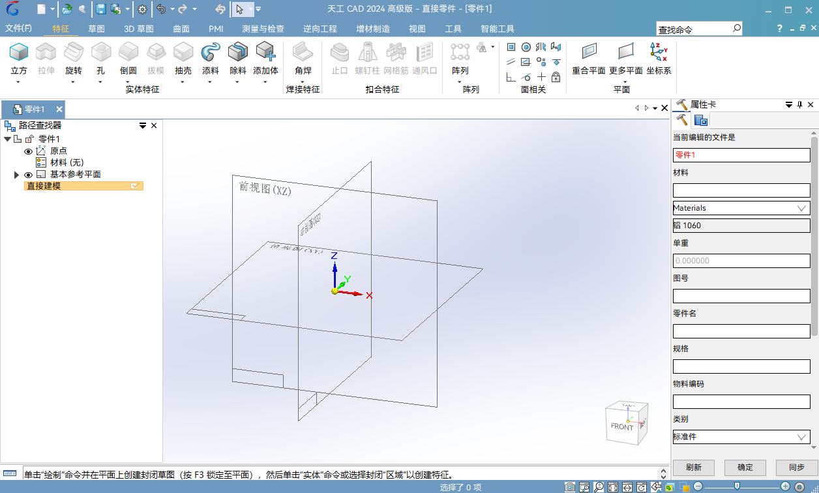819x493 pixels.
Task: Close the 零件1 document tab
Action: [x=59, y=110]
